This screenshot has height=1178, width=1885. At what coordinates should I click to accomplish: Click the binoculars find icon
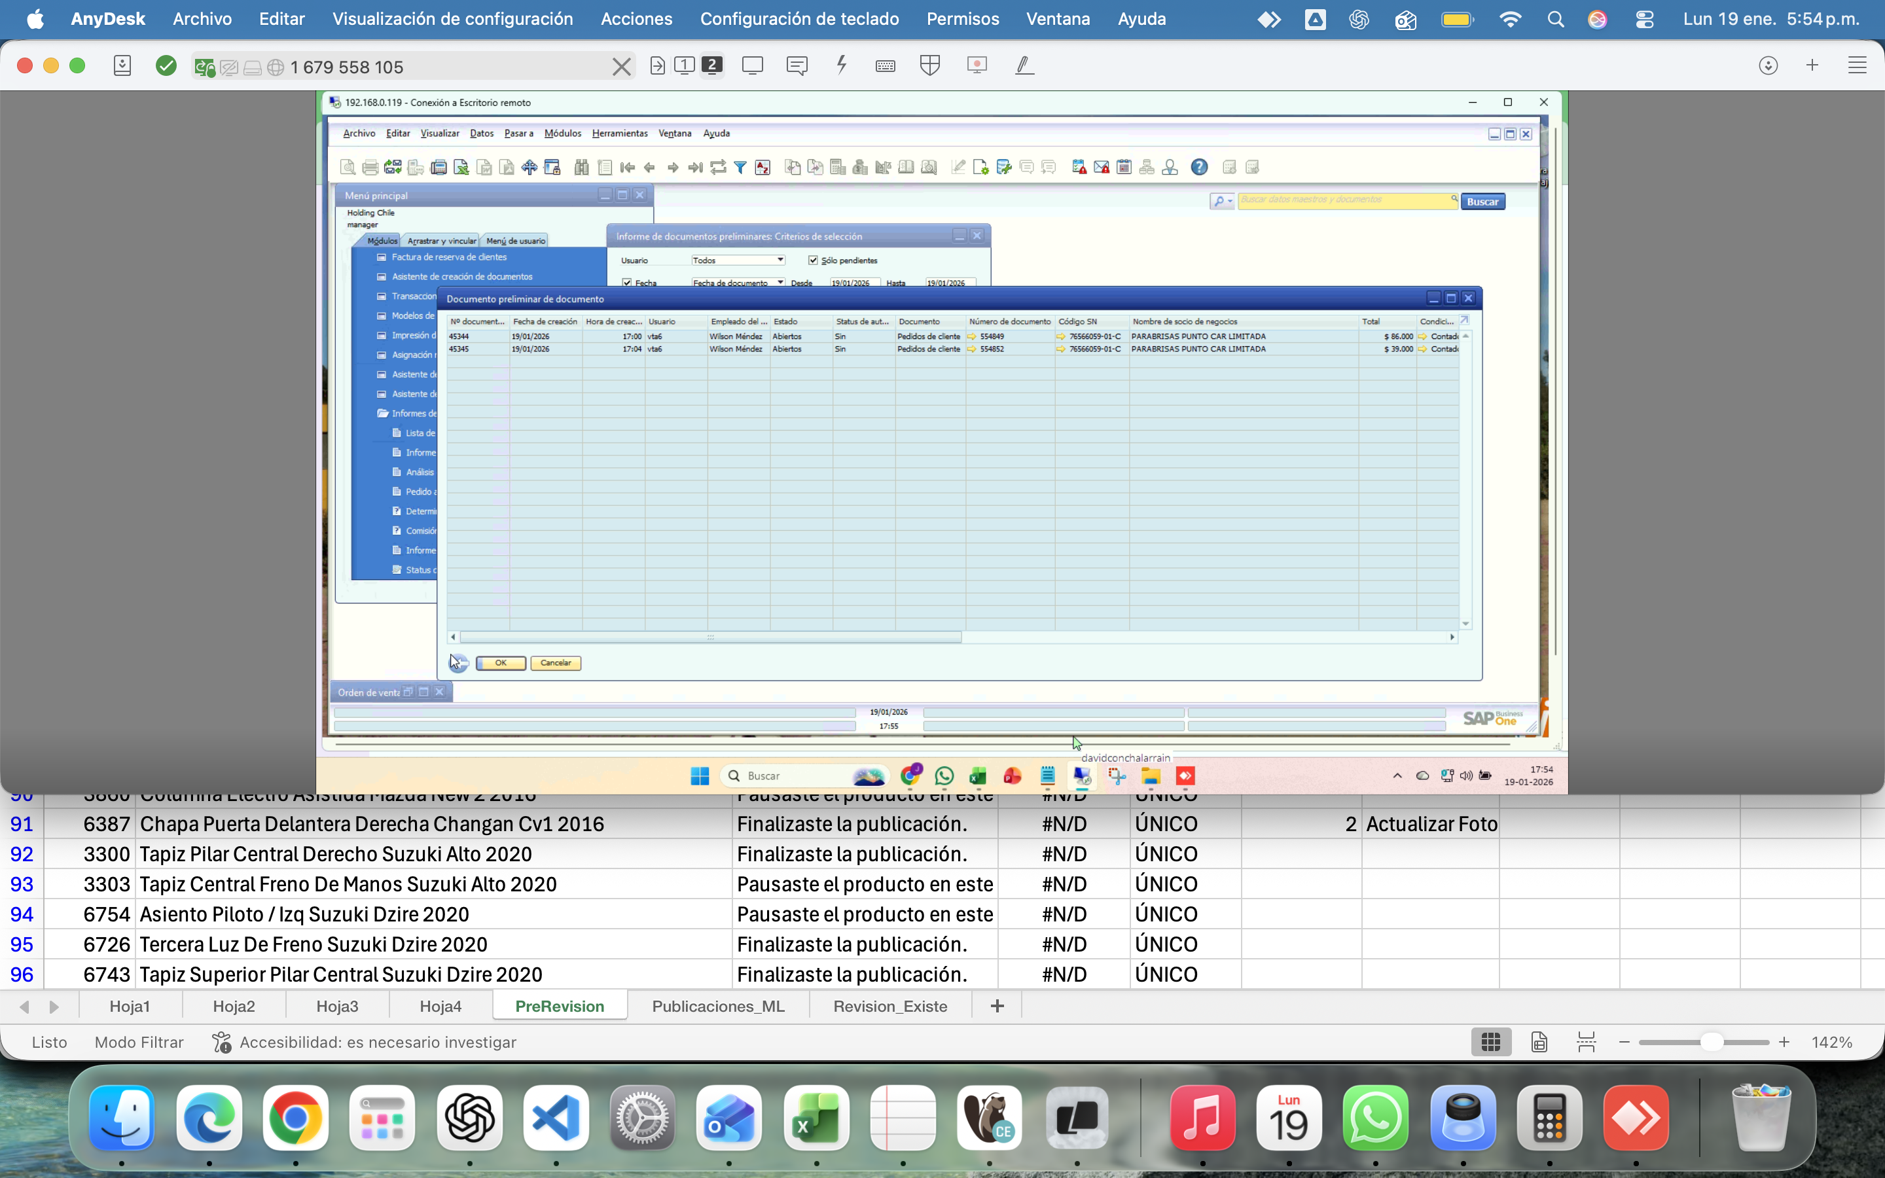pyautogui.click(x=581, y=167)
